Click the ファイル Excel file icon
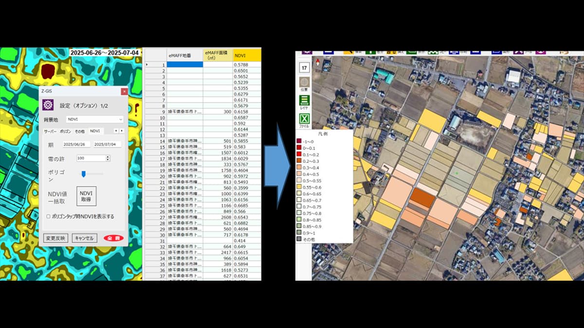The image size is (584, 328). [x=304, y=119]
